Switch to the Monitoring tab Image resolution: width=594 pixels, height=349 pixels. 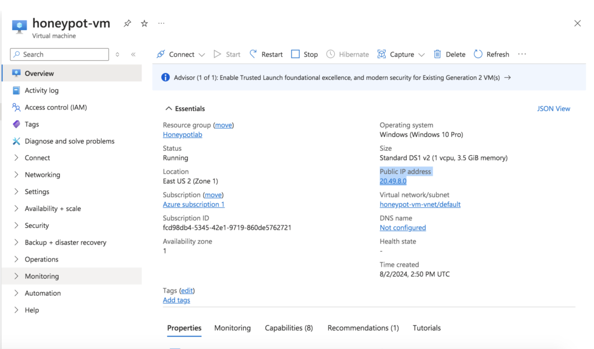233,328
